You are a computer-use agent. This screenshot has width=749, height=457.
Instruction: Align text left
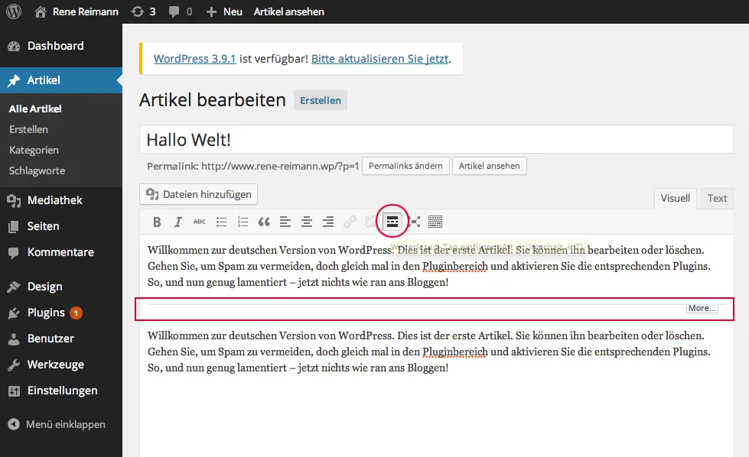pos(285,222)
